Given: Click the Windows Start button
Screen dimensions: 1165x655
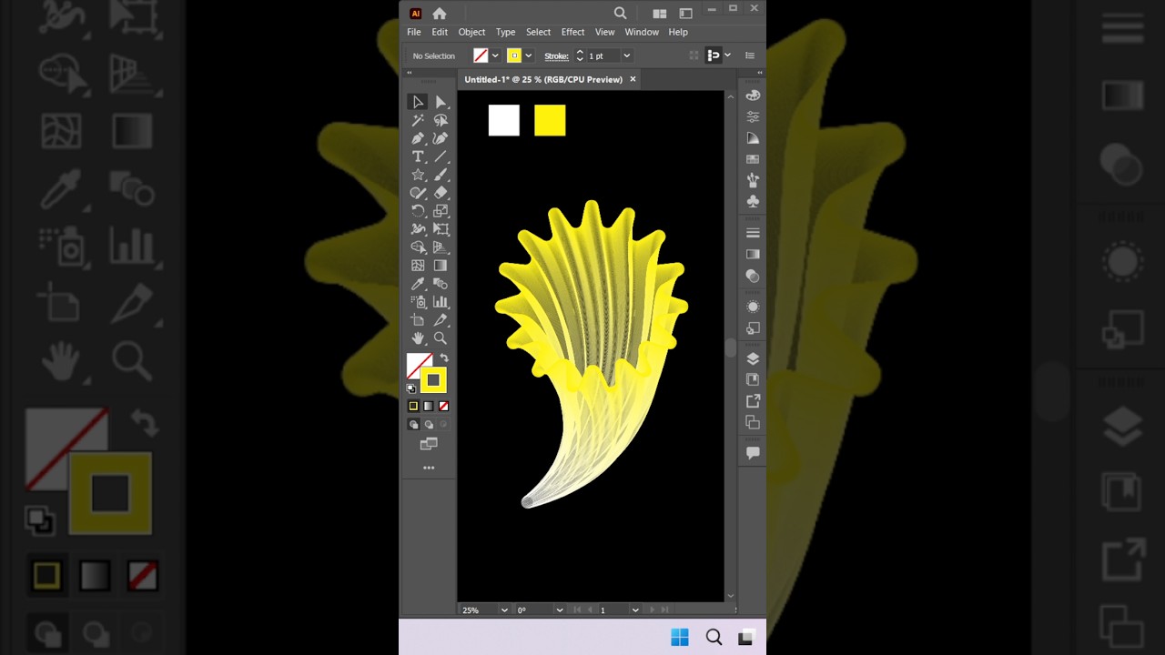Looking at the screenshot, I should (x=680, y=638).
